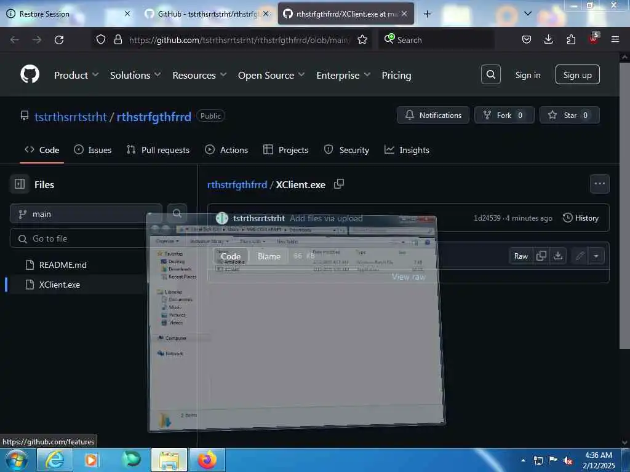Viewport: 630px width, 472px height.
Task: Open new browser tab
Action: (x=427, y=14)
